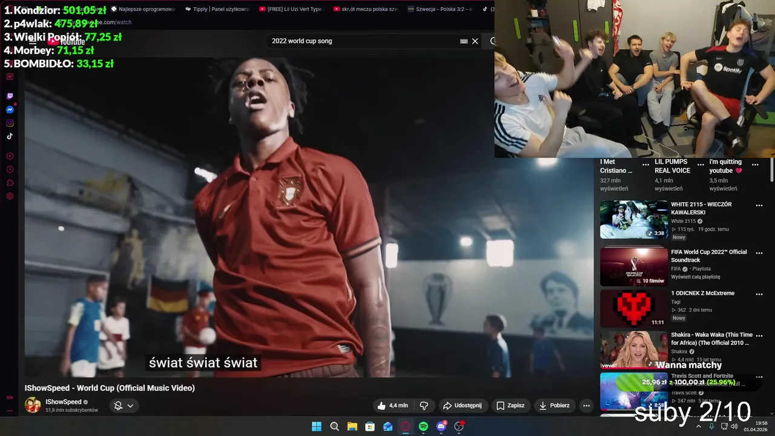Open more actions menu beside Pobierz
The width and height of the screenshot is (775, 436).
click(x=586, y=406)
